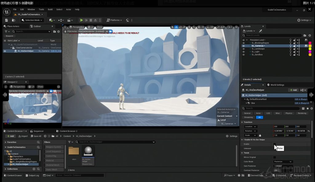Viewport: 315px width, 182px height.
Task: Open the Content Drawer
Action: [x=13, y=175]
